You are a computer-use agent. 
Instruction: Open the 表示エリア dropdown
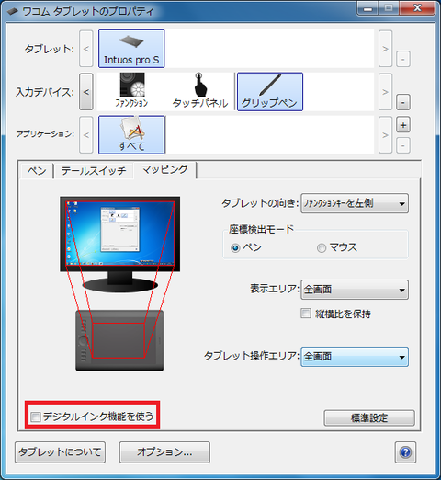pyautogui.click(x=355, y=290)
